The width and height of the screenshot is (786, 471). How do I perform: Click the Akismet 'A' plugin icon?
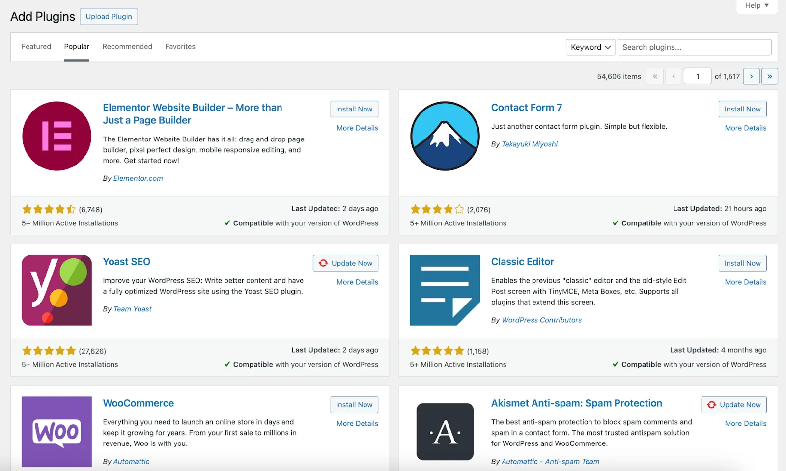(445, 432)
